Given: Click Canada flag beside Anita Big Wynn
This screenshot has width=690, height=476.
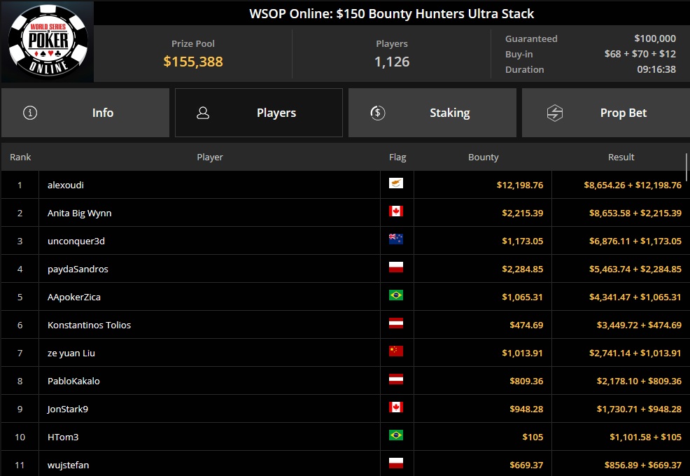Looking at the screenshot, I should pyautogui.click(x=396, y=211).
